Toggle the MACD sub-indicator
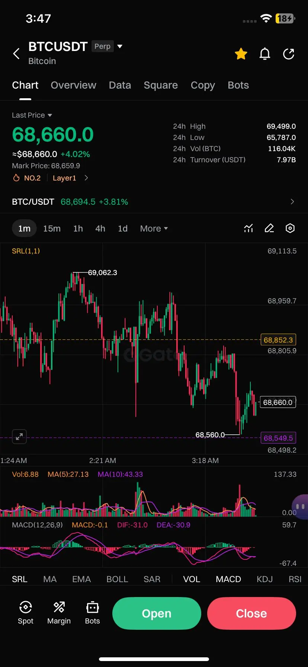The width and height of the screenshot is (308, 667). click(228, 579)
